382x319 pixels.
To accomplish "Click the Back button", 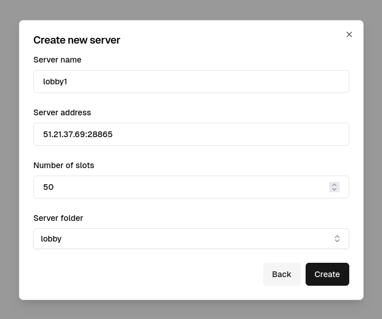I will pos(282,274).
